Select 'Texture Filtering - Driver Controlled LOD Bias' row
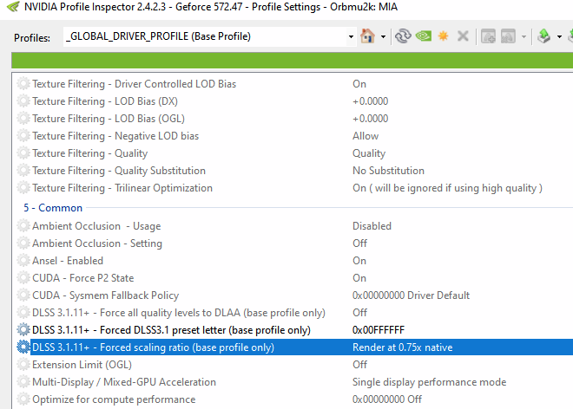Viewport: 573px width, 409px height. (x=134, y=84)
